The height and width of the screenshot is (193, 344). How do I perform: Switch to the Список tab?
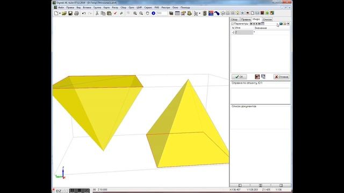pos(267,19)
